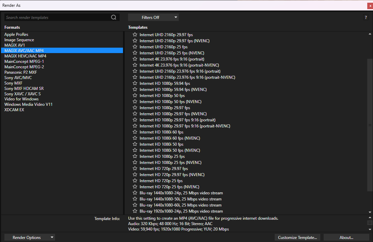Star Internet UHD 2160p 25 fps (NVENC)
Screen dimensions: 373x242
pyautogui.click(x=135, y=53)
